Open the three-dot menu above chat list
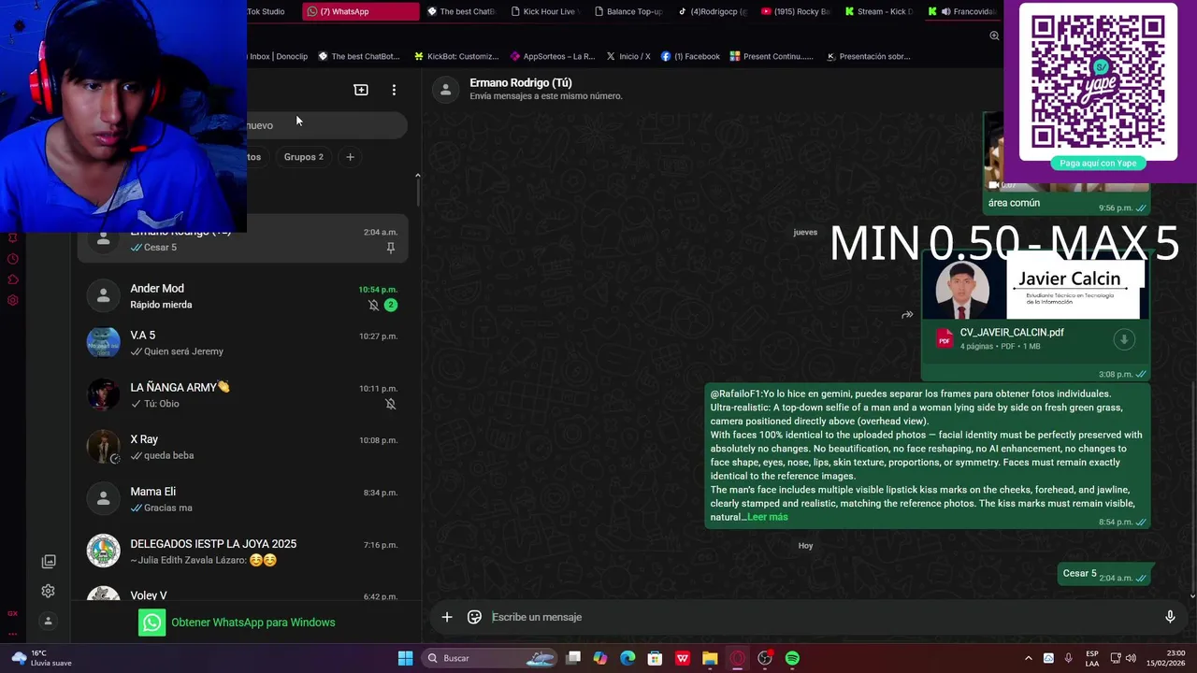The height and width of the screenshot is (673, 1197). click(394, 90)
